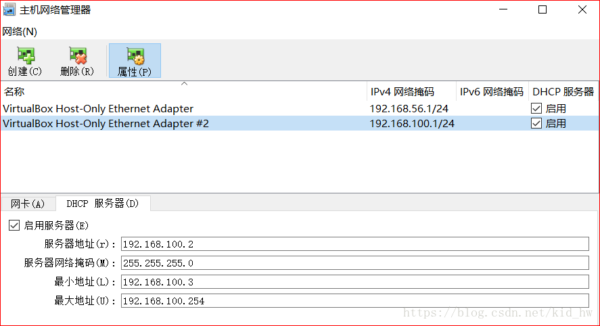
Task: Focus the 最大地址 field with 192.168.100.254
Action: 354,301
